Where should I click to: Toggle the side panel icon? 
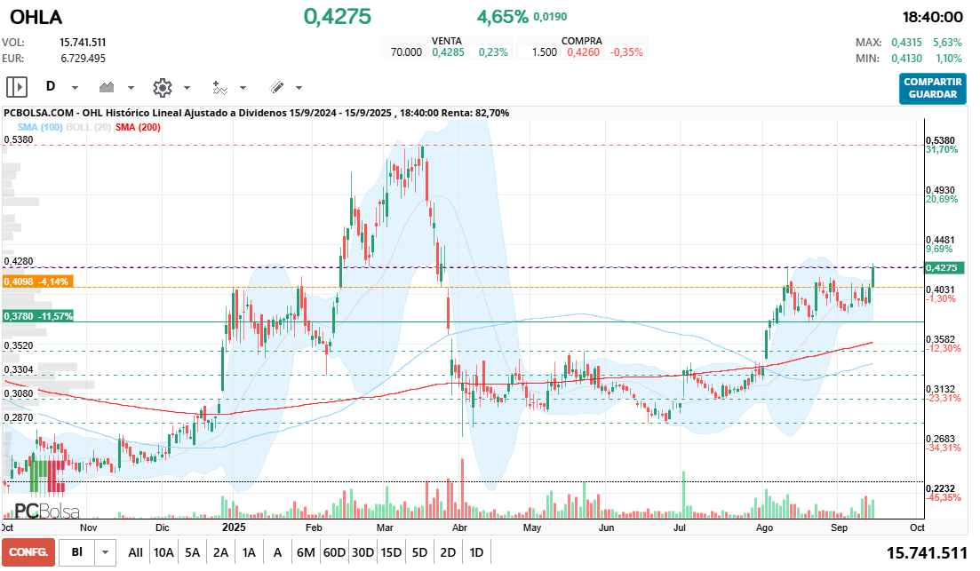[17, 87]
